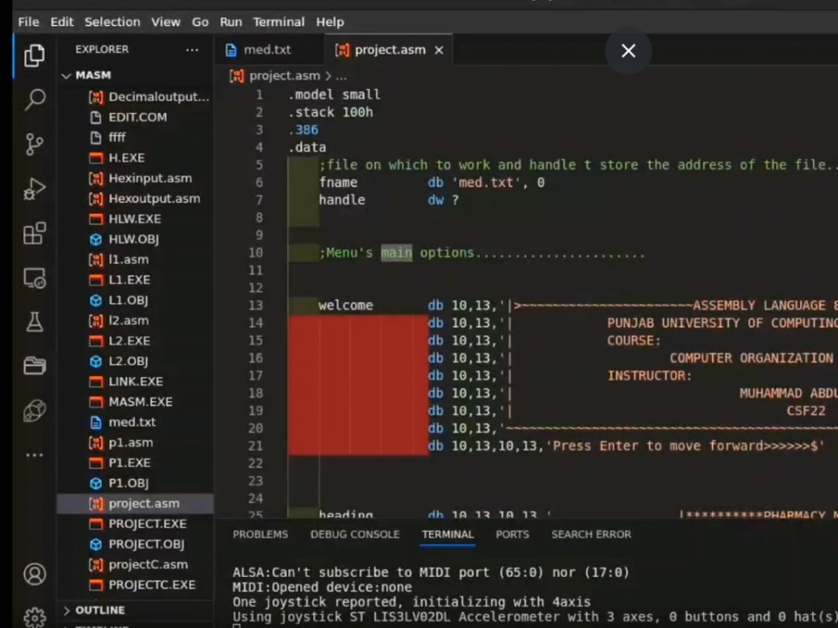
Task: Close the project.asm tab
Action: (x=438, y=49)
